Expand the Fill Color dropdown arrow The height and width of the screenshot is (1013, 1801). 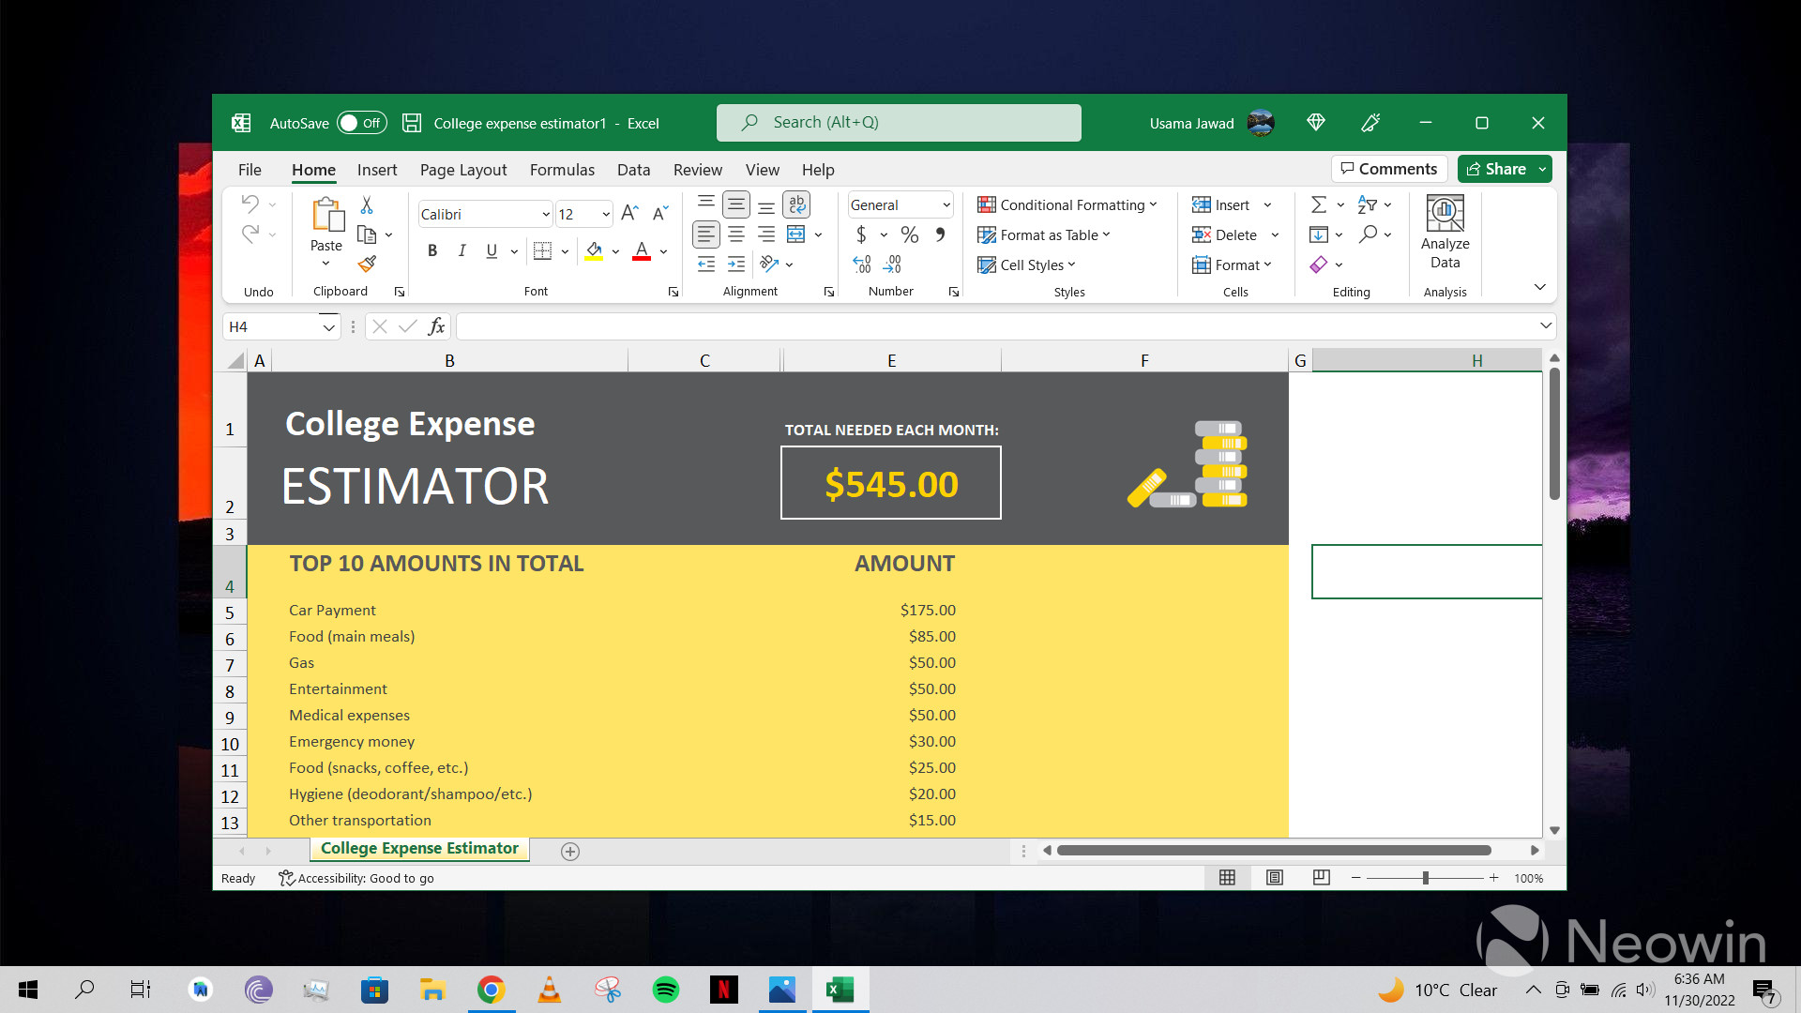614,250
